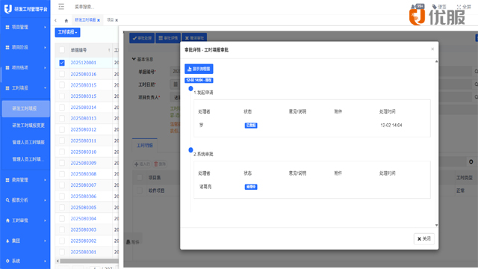
Task: Click the plus 插入行 icon button
Action: (142, 164)
